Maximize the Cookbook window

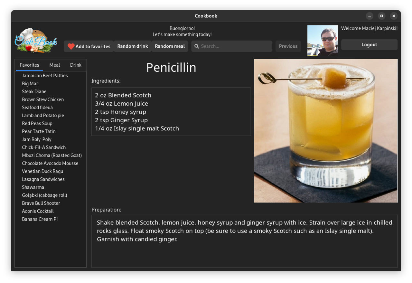point(382,16)
